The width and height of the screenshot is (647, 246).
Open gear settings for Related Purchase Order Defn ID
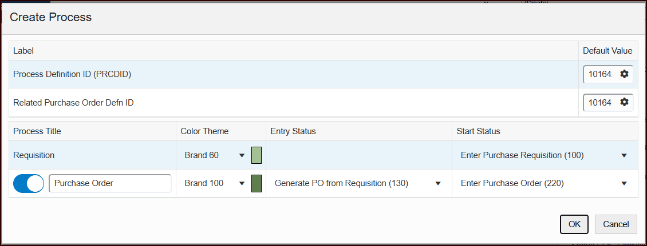coord(624,102)
